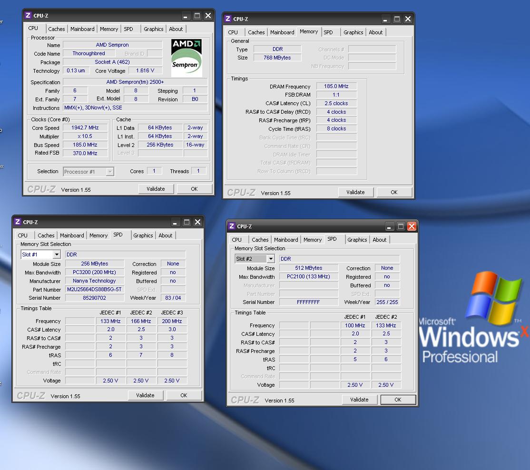Click the AMD Sempron logo image

[186, 58]
